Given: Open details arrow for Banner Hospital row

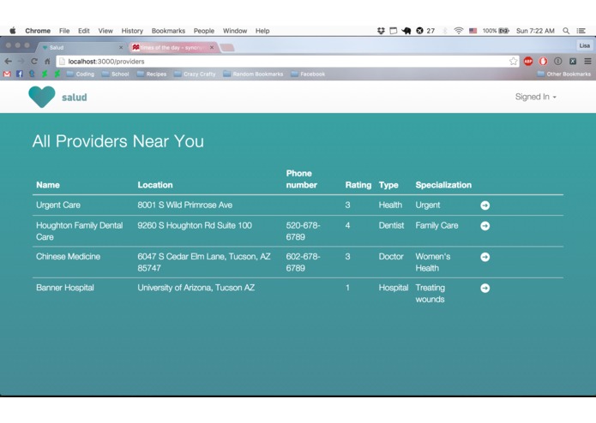Looking at the screenshot, I should click(485, 288).
